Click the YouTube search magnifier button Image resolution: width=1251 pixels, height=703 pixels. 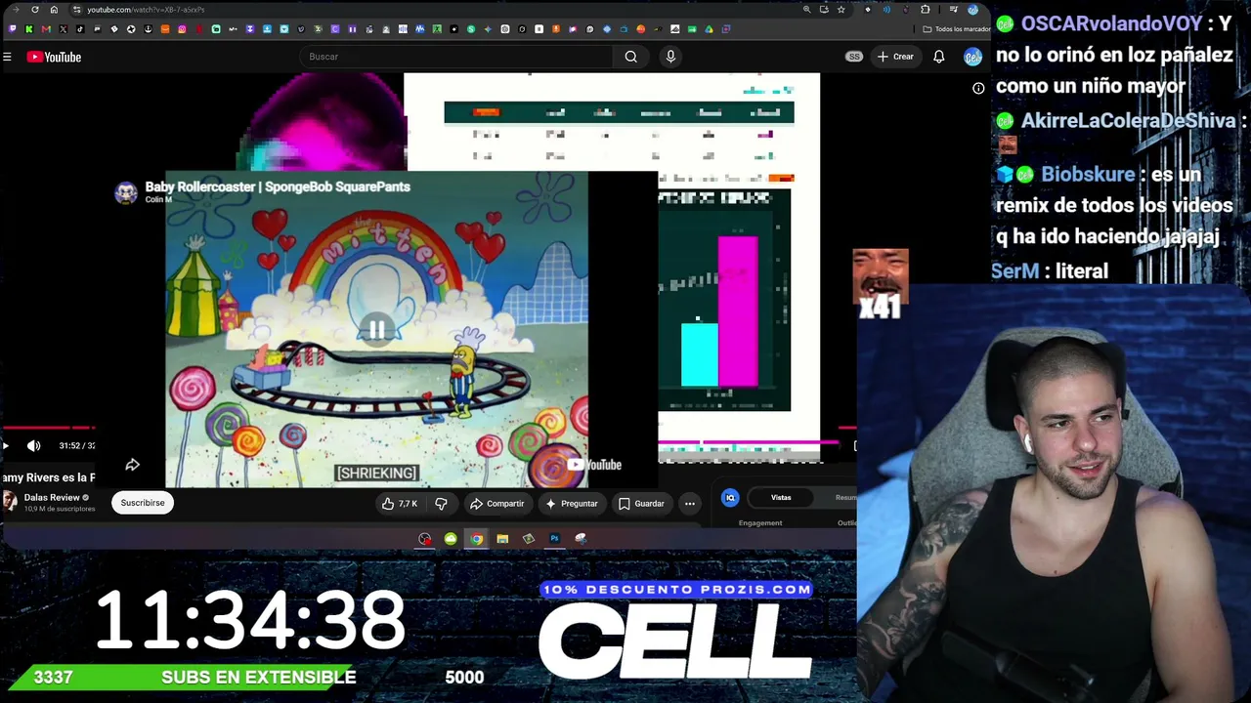[631, 57]
